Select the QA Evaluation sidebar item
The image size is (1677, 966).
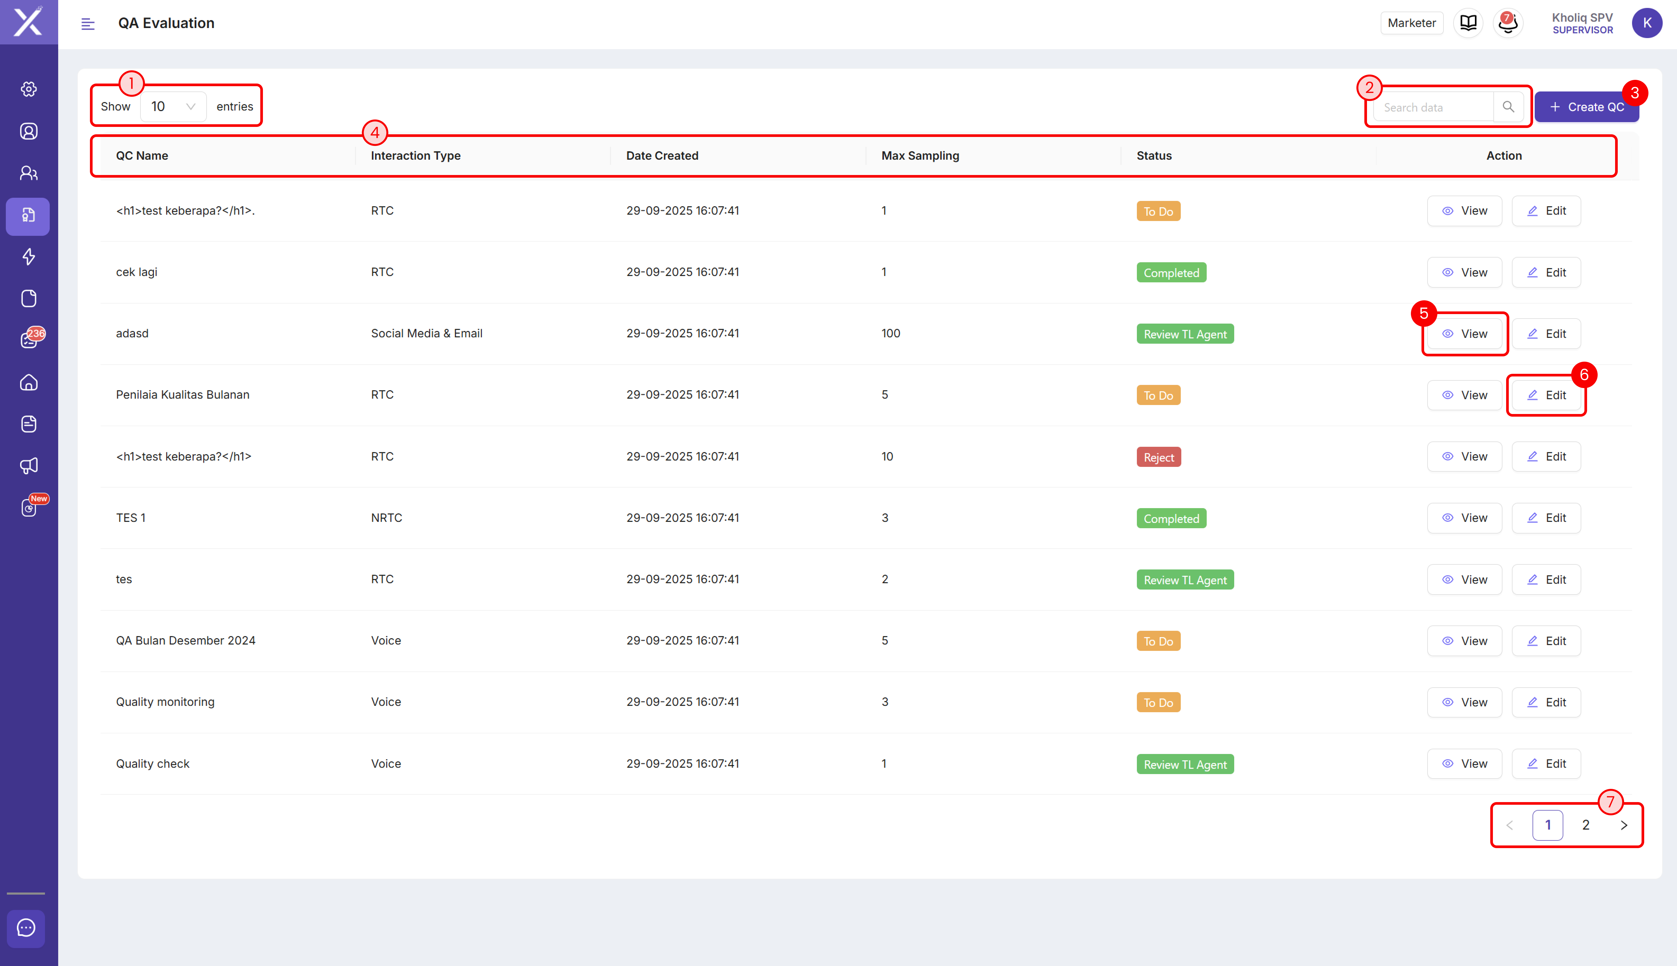click(x=29, y=216)
